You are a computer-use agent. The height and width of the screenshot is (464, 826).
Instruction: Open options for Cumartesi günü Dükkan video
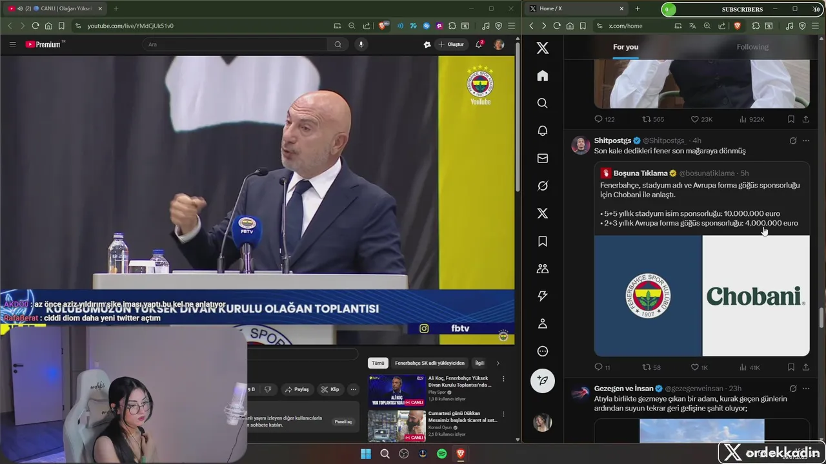point(503,414)
